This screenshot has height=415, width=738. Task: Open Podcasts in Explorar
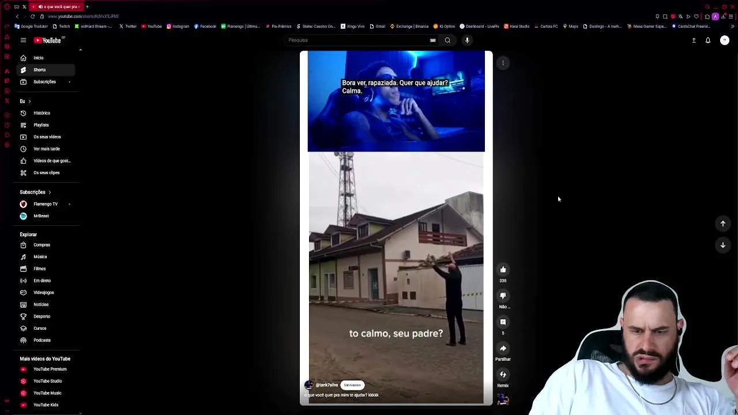pyautogui.click(x=46, y=340)
